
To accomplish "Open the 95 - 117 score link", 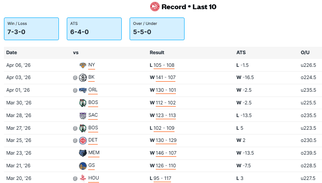I will coord(163,179).
